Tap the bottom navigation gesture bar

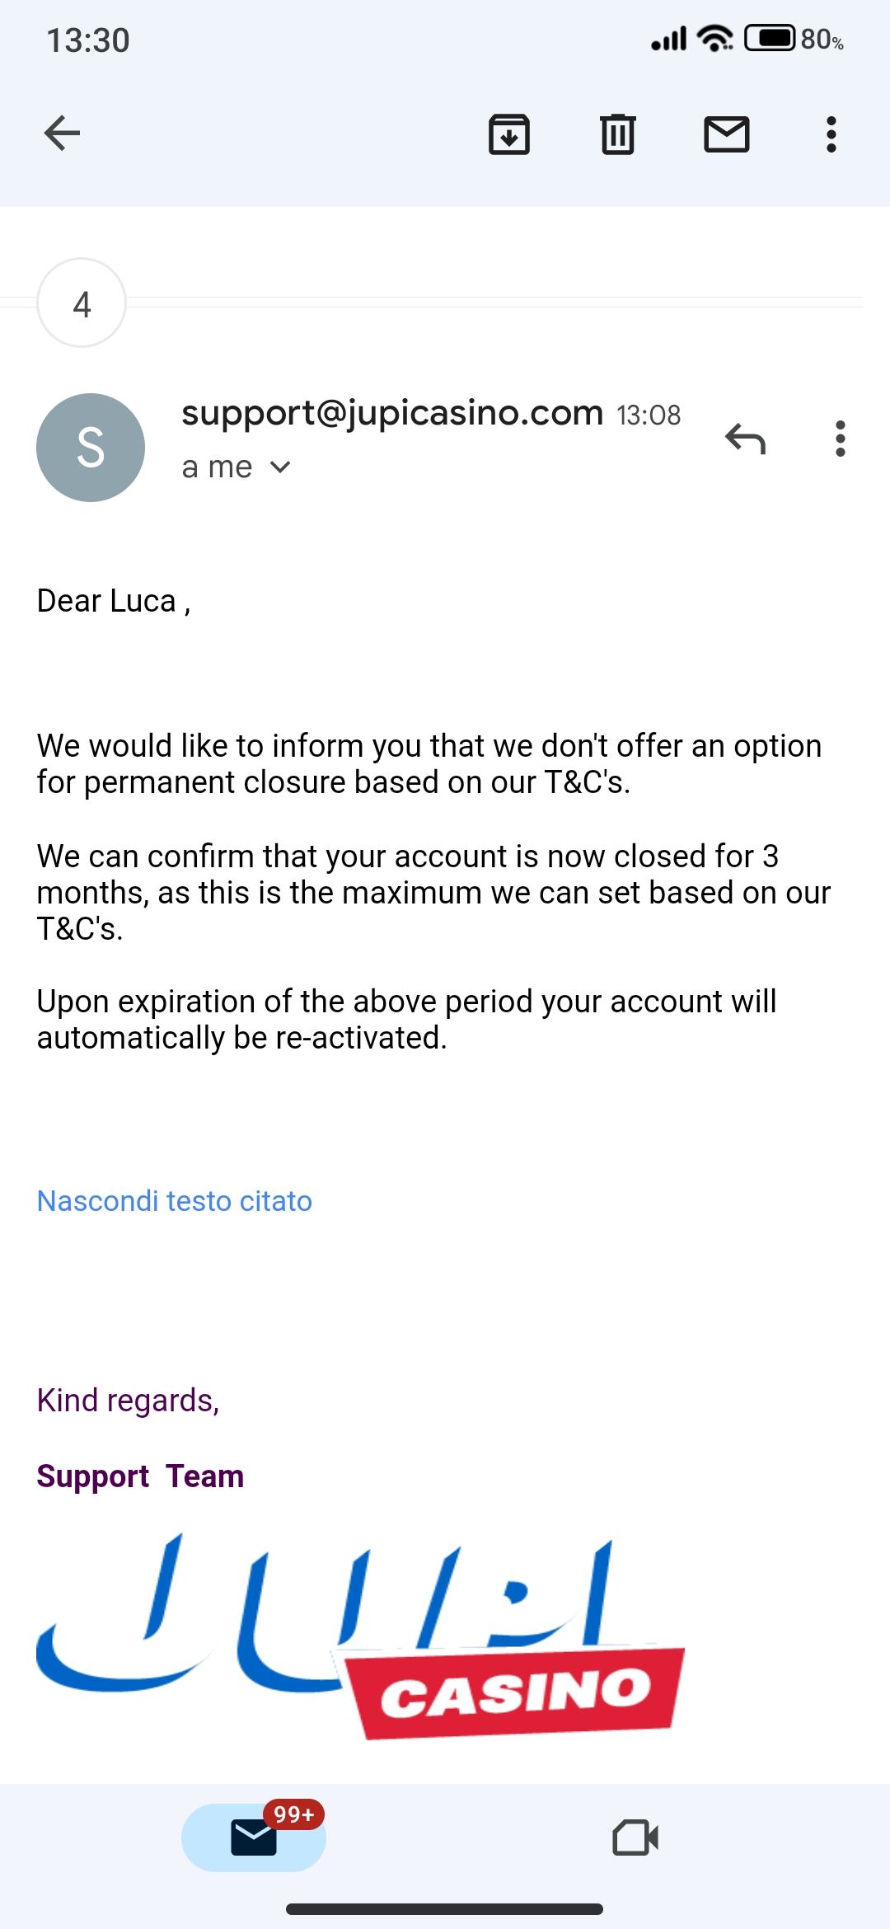445,1909
